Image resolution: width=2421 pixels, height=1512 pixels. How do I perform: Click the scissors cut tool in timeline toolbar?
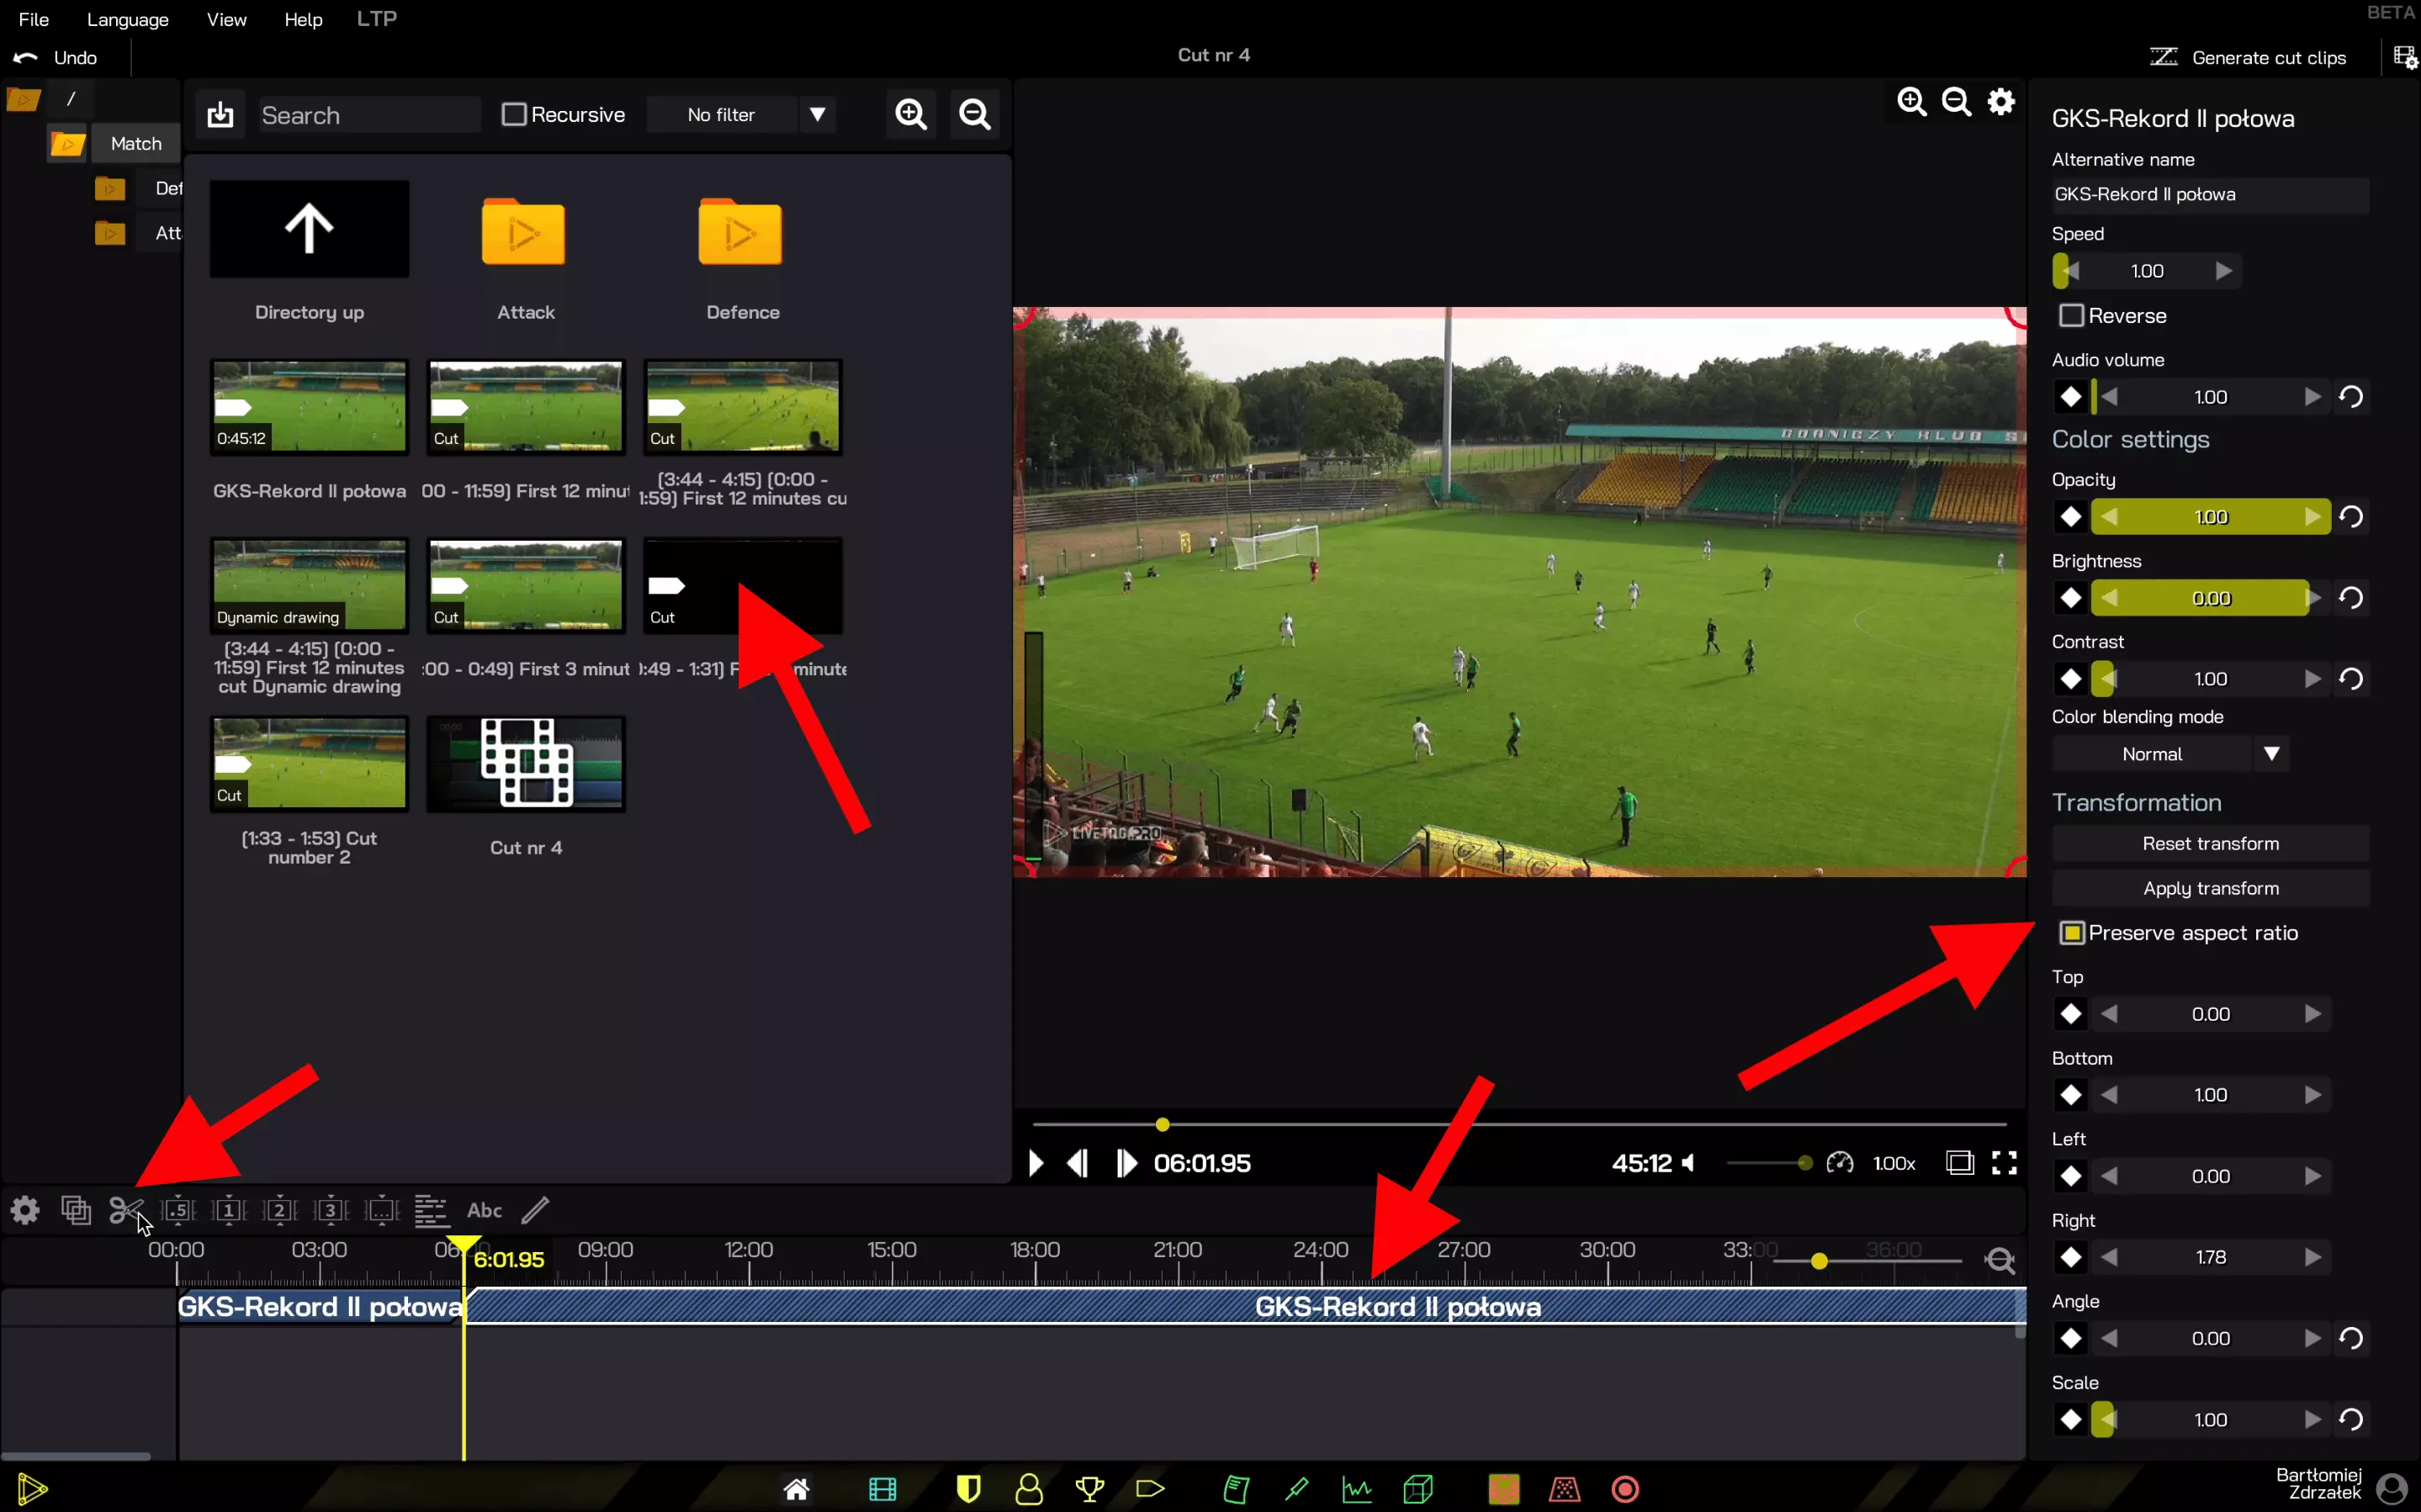(x=125, y=1210)
